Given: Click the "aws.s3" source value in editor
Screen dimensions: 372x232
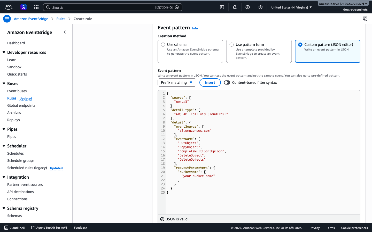Looking at the screenshot, I should (x=181, y=102).
